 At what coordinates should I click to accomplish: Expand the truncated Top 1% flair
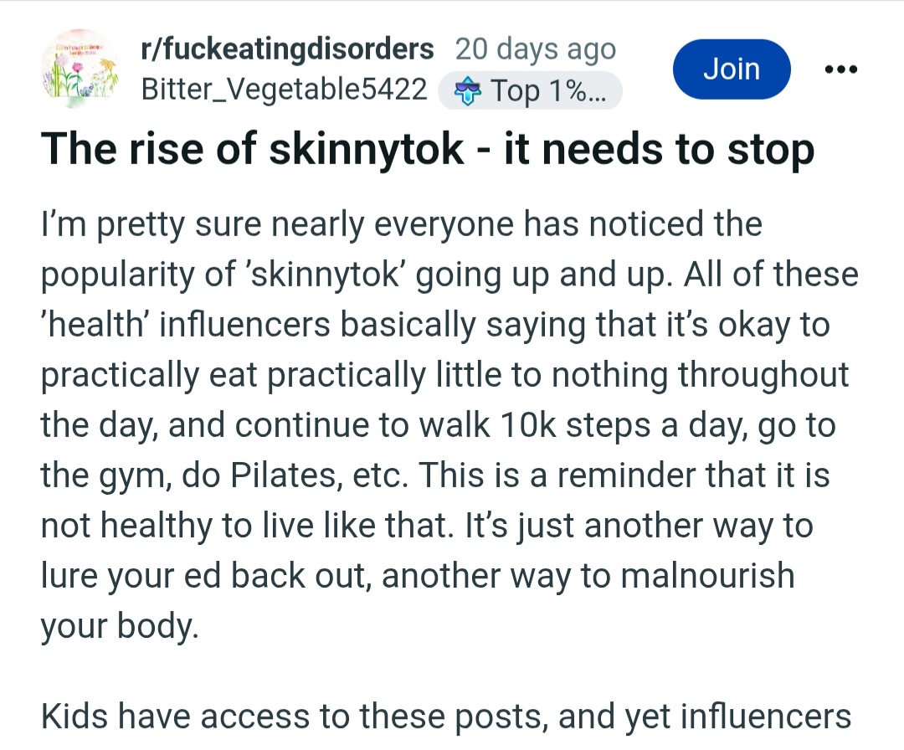point(530,90)
